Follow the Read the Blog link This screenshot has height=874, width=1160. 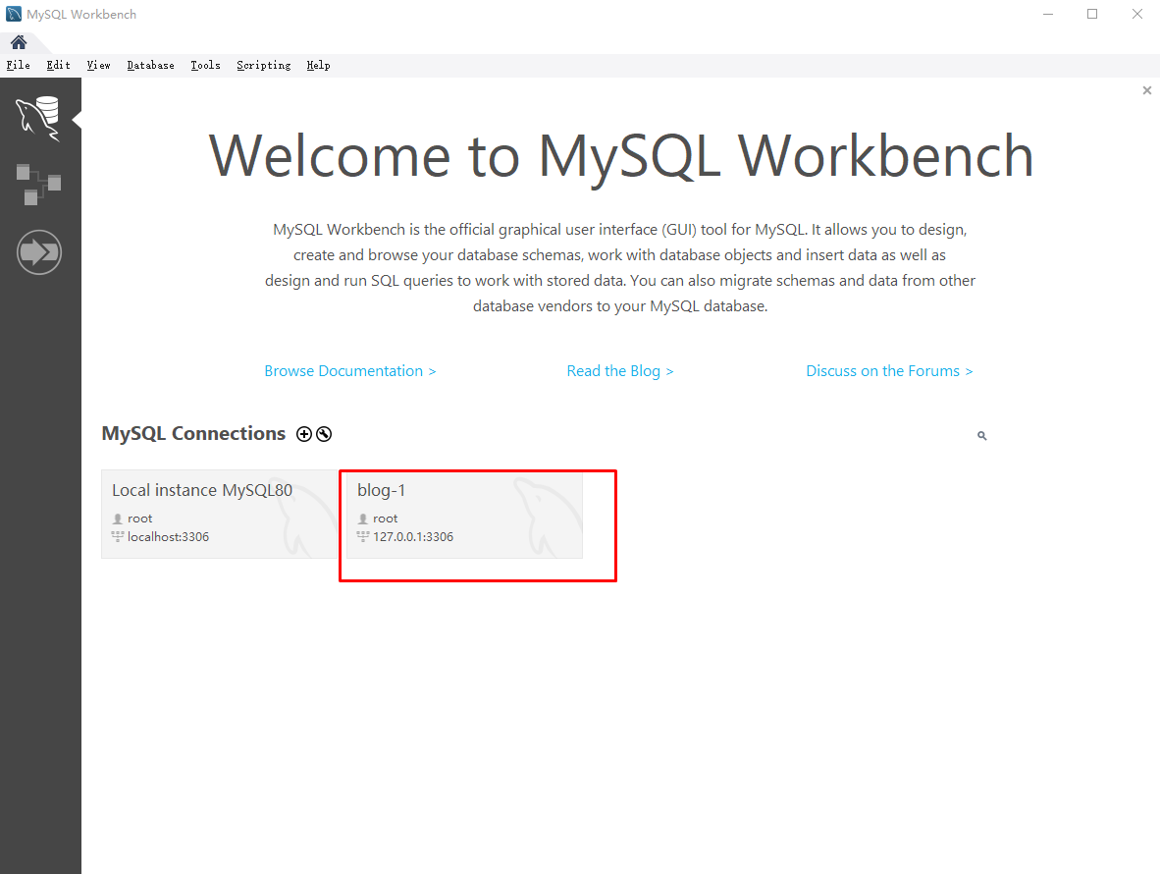pos(620,371)
